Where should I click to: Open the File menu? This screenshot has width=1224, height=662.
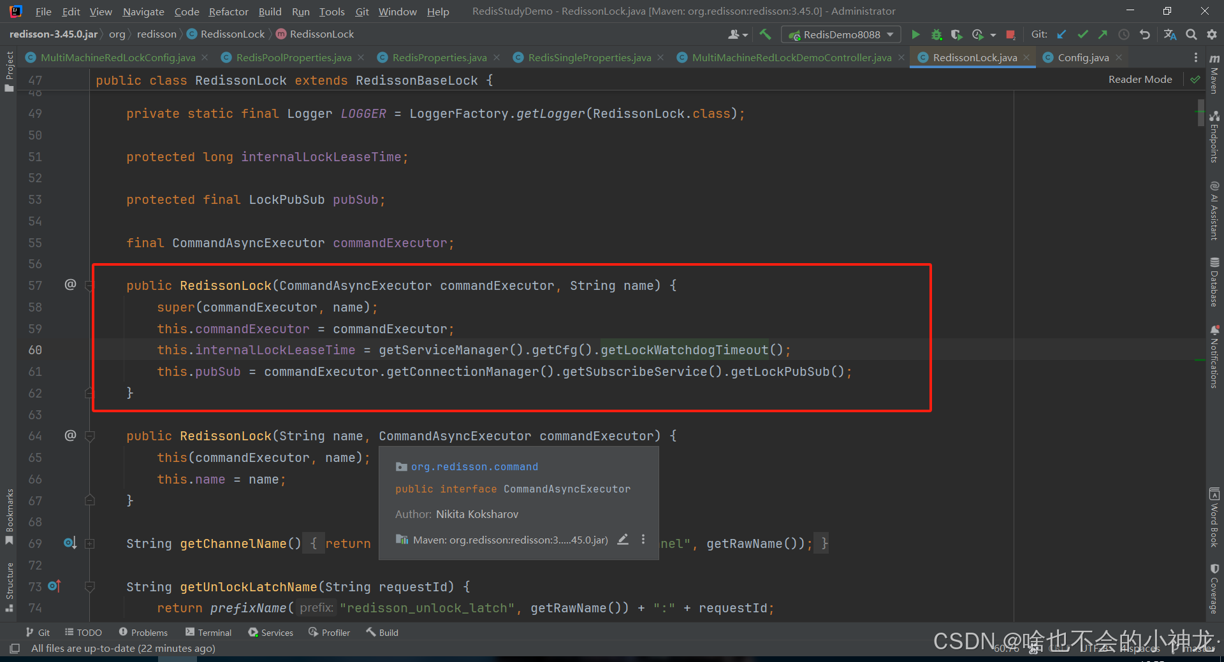(43, 11)
